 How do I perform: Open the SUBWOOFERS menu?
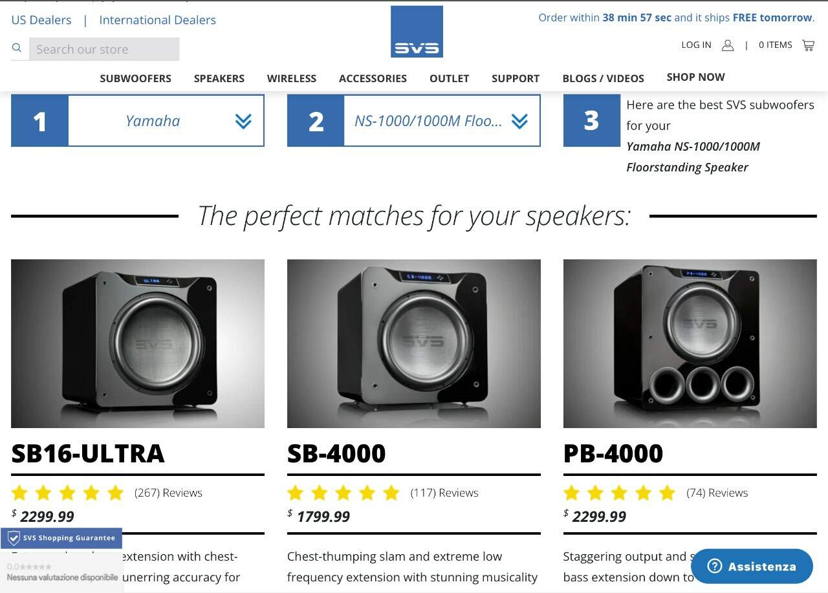(x=136, y=78)
